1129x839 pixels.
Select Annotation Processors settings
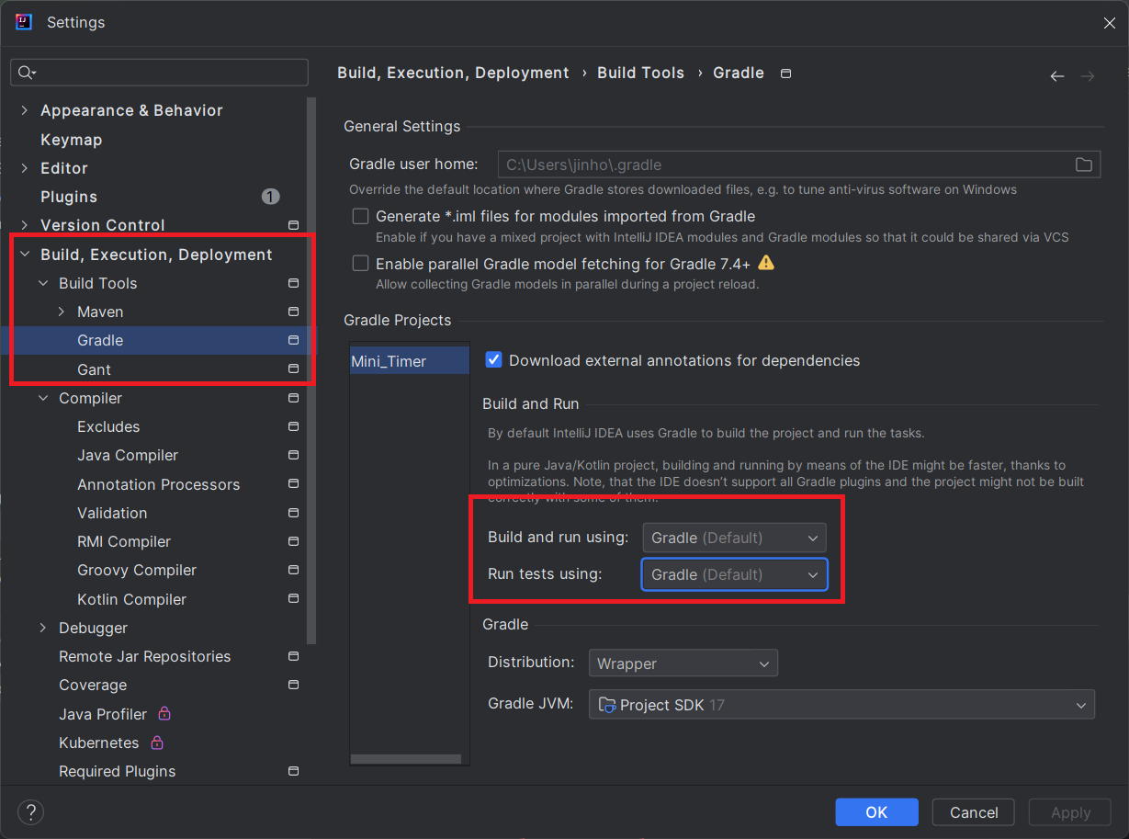(158, 484)
